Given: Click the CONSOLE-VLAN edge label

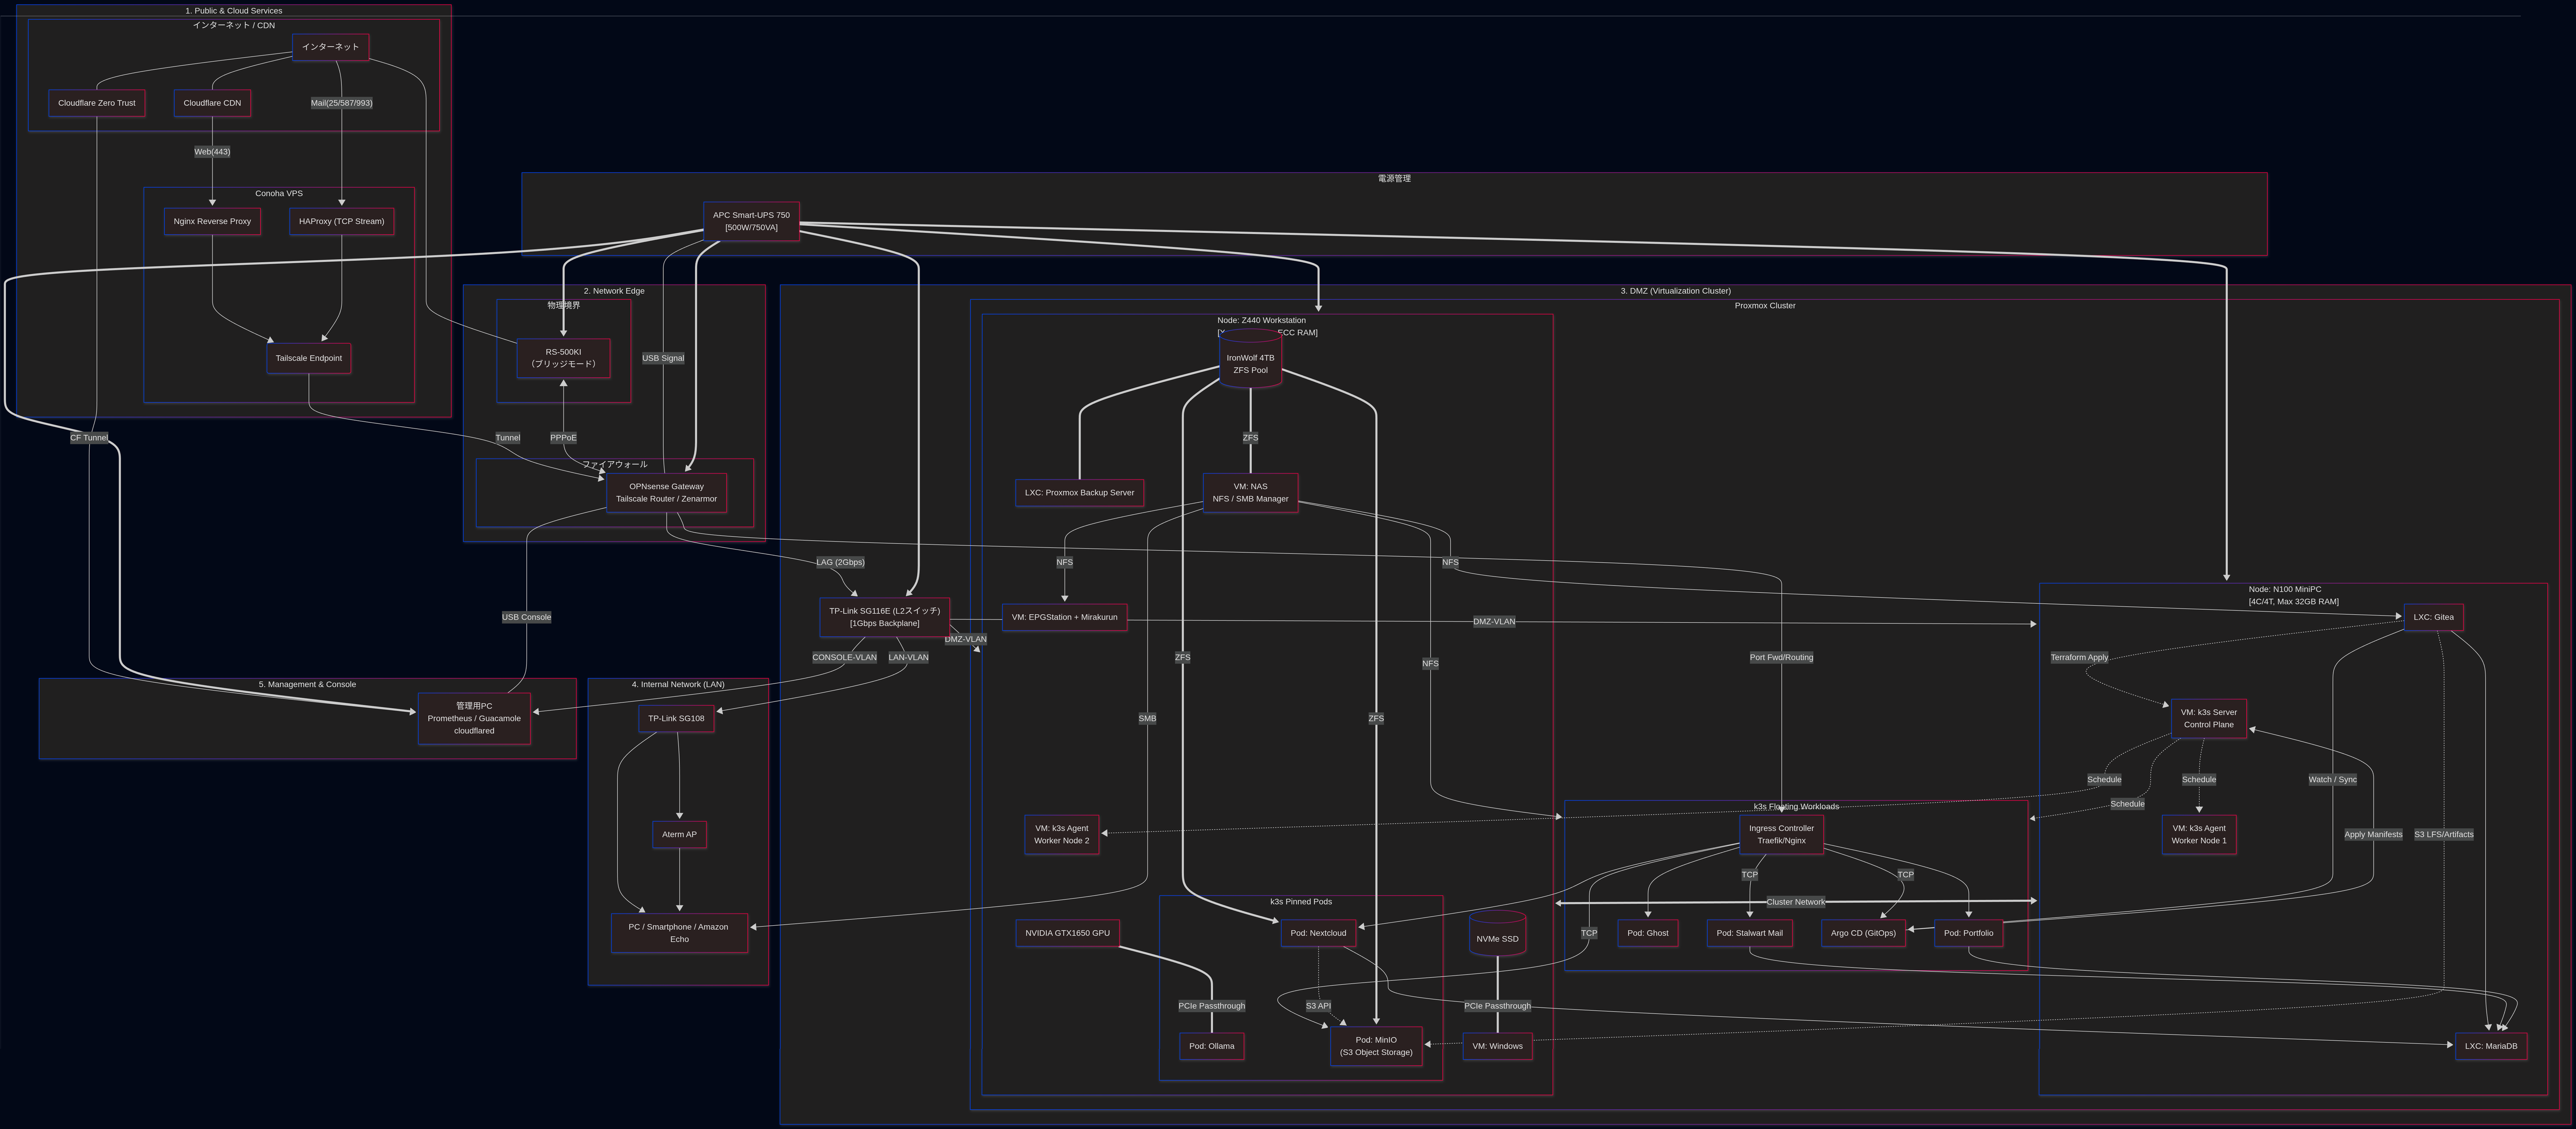Looking at the screenshot, I should [845, 658].
